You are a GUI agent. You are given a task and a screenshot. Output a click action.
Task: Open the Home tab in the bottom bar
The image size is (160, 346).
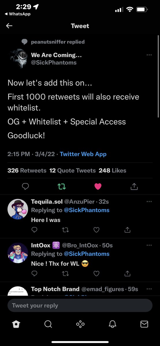[16, 324]
